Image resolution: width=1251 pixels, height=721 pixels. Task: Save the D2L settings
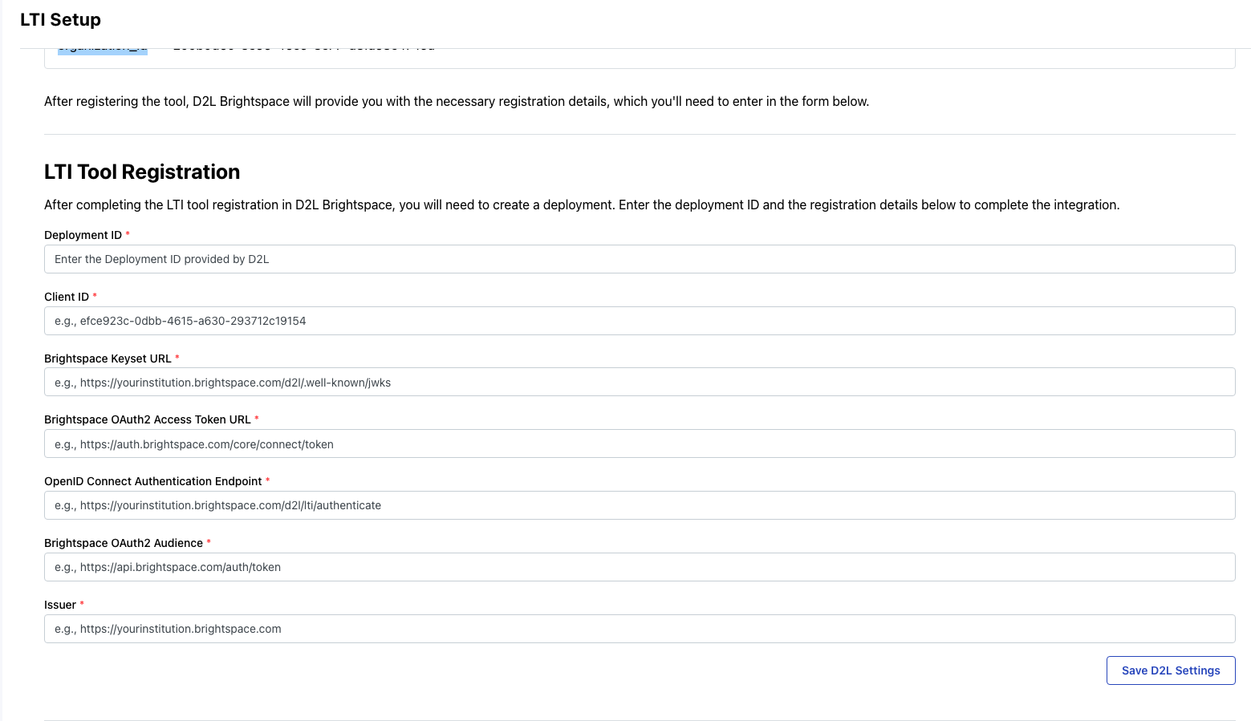pyautogui.click(x=1171, y=670)
